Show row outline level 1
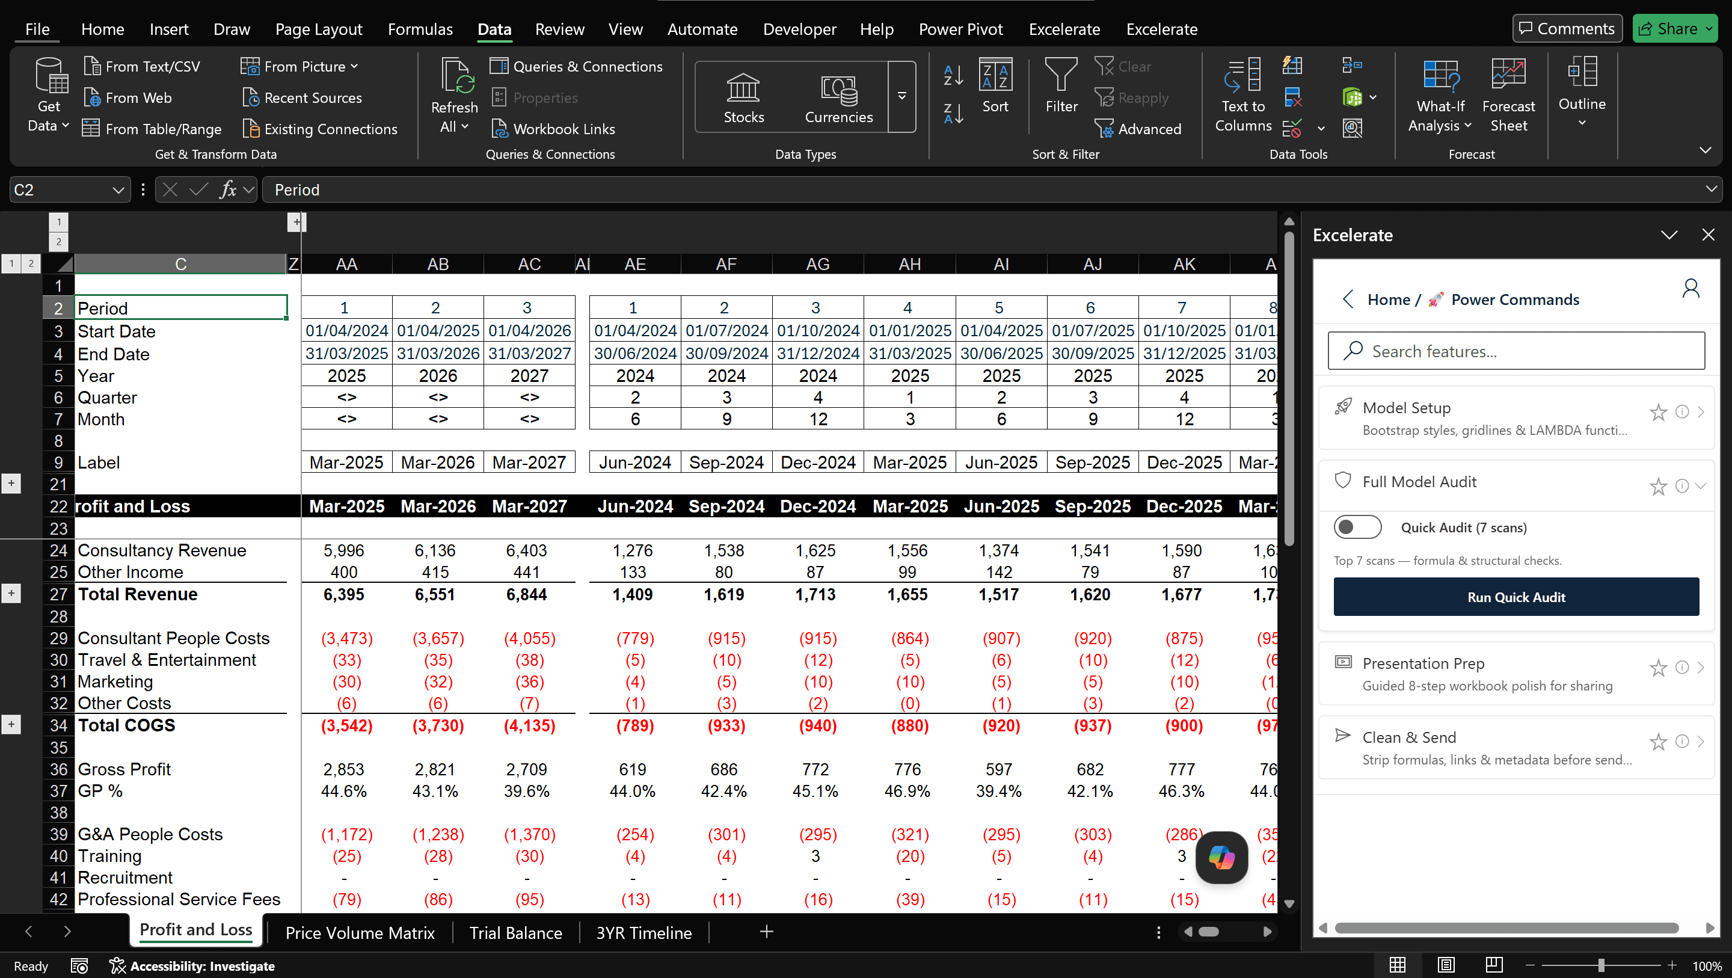The width and height of the screenshot is (1732, 978). coord(11,263)
